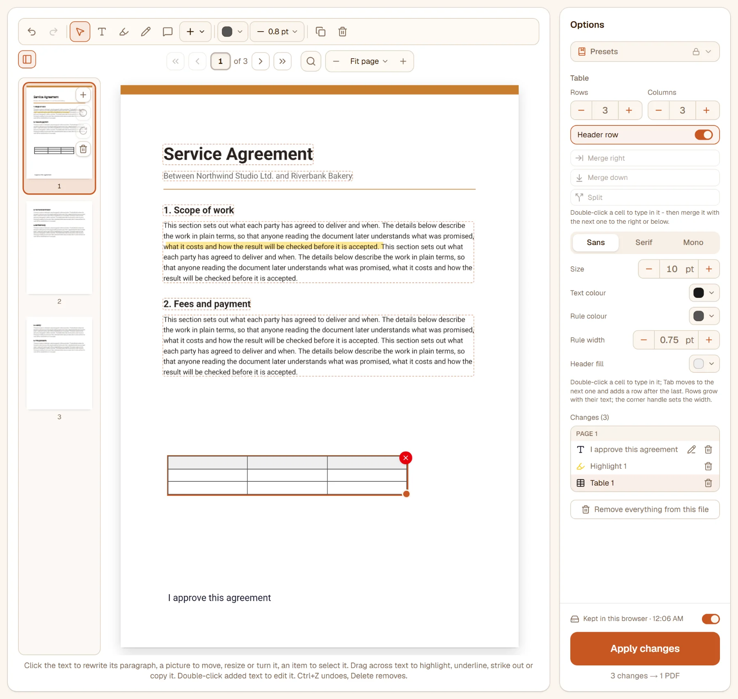Expand the Presets dropdown
The width and height of the screenshot is (738, 699).
645,52
